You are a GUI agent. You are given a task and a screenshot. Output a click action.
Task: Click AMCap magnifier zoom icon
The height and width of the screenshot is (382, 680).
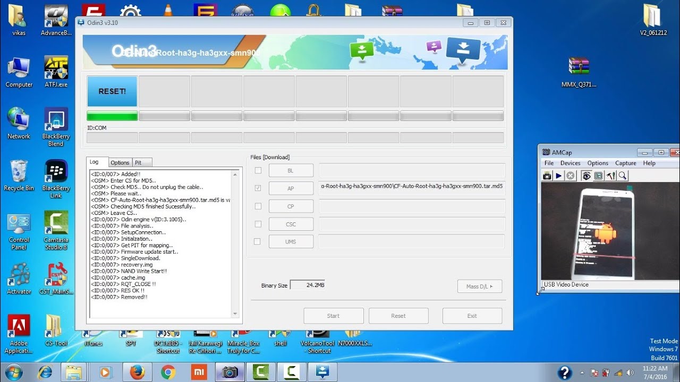coord(622,176)
